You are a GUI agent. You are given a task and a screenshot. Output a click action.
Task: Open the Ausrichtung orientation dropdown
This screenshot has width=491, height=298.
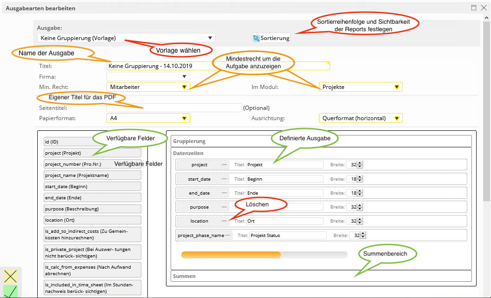(360, 118)
